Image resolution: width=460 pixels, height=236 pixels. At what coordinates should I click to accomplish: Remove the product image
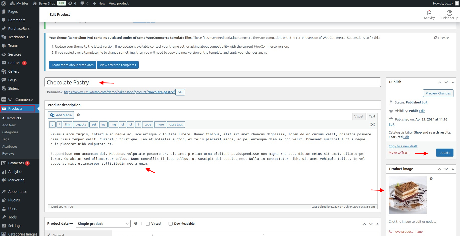pyautogui.click(x=405, y=231)
